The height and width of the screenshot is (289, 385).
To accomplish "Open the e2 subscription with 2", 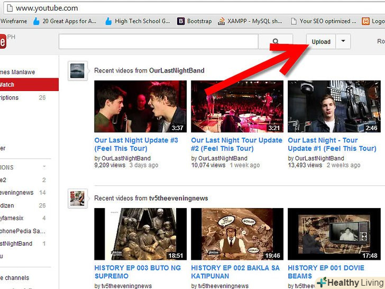I will pyautogui.click(x=23, y=180).
